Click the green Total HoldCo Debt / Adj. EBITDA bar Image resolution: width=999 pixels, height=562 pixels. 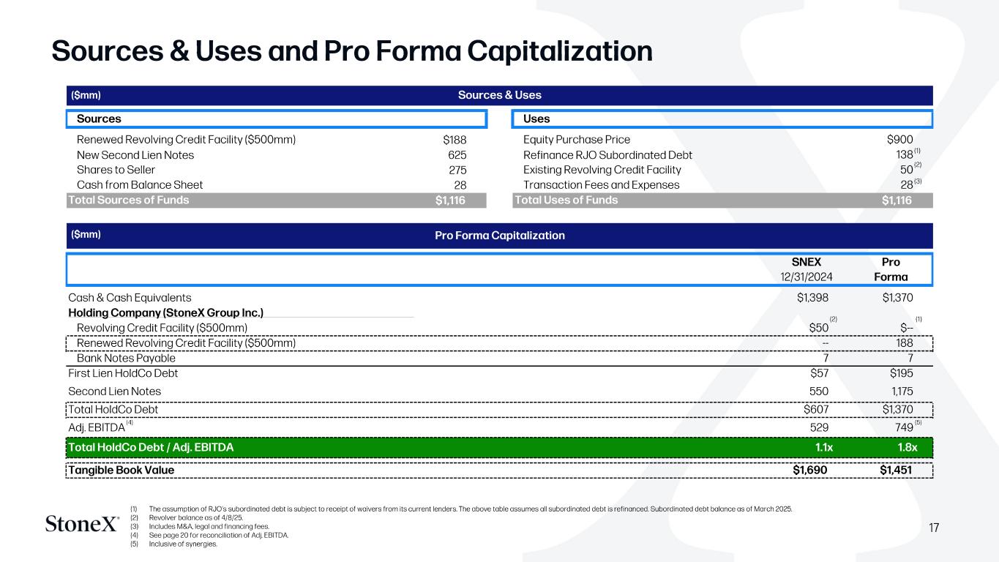point(499,448)
